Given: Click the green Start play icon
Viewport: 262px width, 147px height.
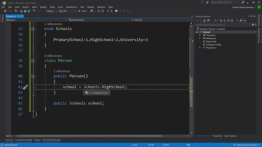Looking at the screenshot, I should (x=79, y=11).
